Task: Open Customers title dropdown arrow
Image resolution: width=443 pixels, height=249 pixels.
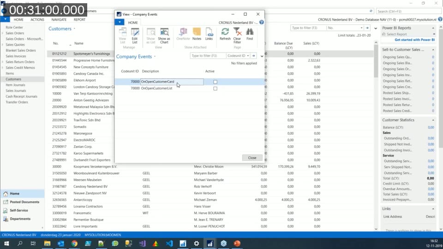Action: [x=74, y=29]
